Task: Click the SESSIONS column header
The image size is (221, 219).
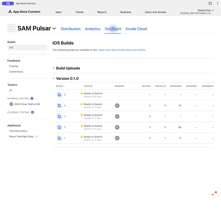Action: coord(176,86)
